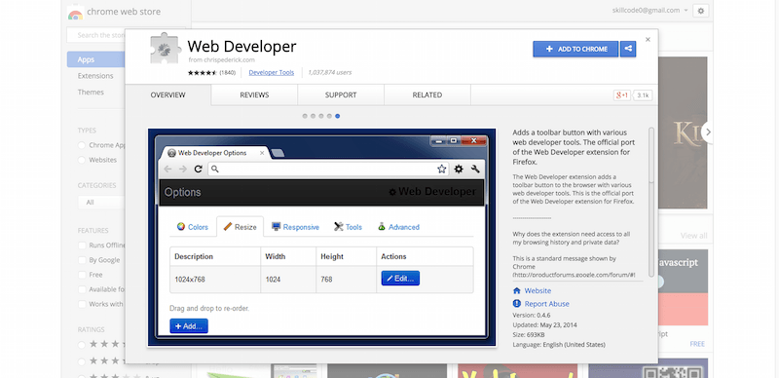779x378 pixels.
Task: Click the Responsive tab monitor icon
Action: coord(277,227)
